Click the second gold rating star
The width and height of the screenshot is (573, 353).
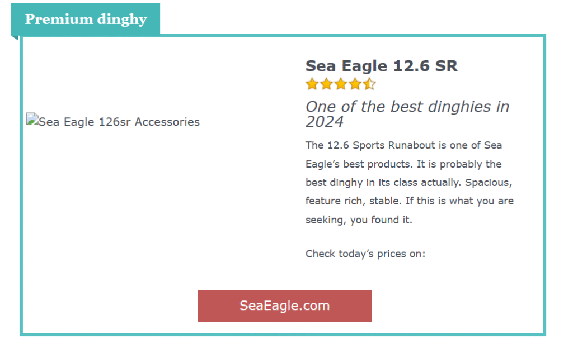click(x=326, y=84)
